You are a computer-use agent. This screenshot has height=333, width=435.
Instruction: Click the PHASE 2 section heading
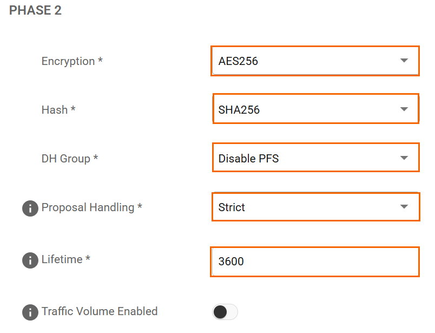pyautogui.click(x=35, y=11)
